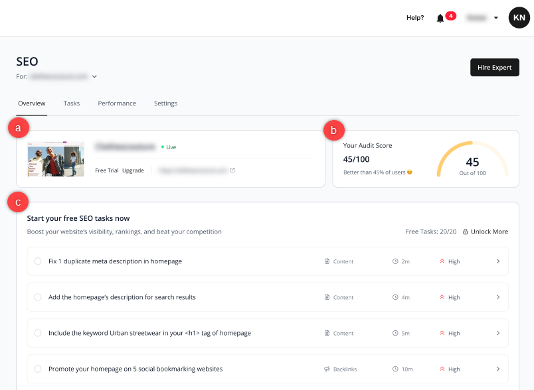Expand the account name dropdown arrow
The image size is (534, 390).
pos(496,18)
